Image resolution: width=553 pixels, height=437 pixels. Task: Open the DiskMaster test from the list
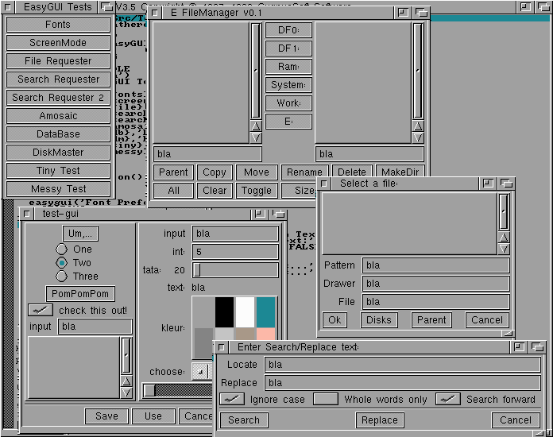[x=58, y=153]
